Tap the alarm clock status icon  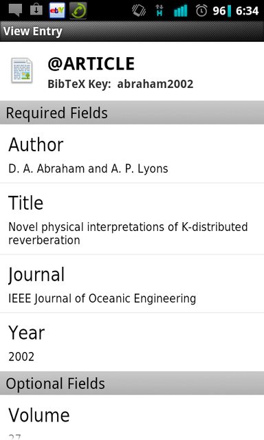(201, 11)
